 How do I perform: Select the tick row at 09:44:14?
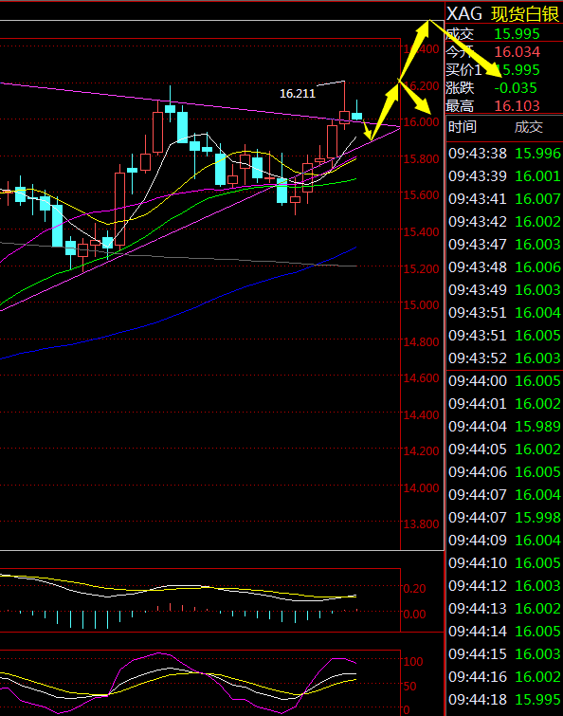[x=504, y=631]
